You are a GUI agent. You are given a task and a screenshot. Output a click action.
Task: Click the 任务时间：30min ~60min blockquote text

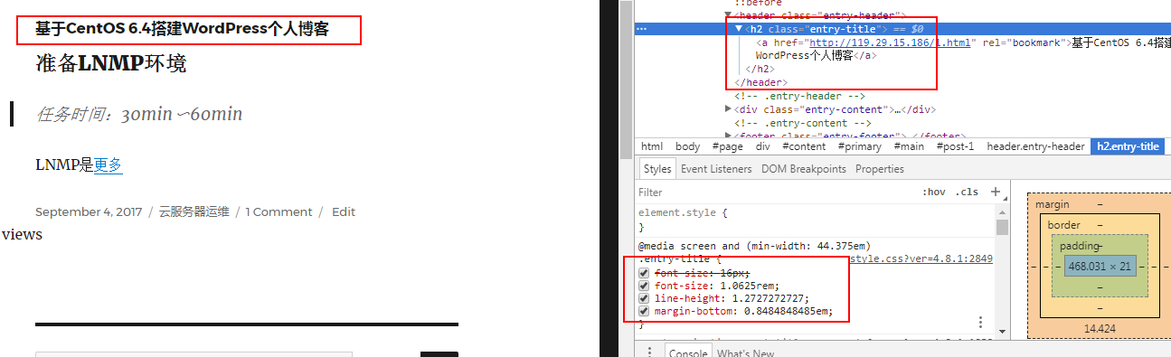pos(139,115)
